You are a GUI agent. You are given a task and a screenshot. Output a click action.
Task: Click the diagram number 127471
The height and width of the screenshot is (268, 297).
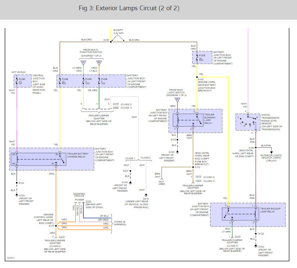[x=11, y=258]
